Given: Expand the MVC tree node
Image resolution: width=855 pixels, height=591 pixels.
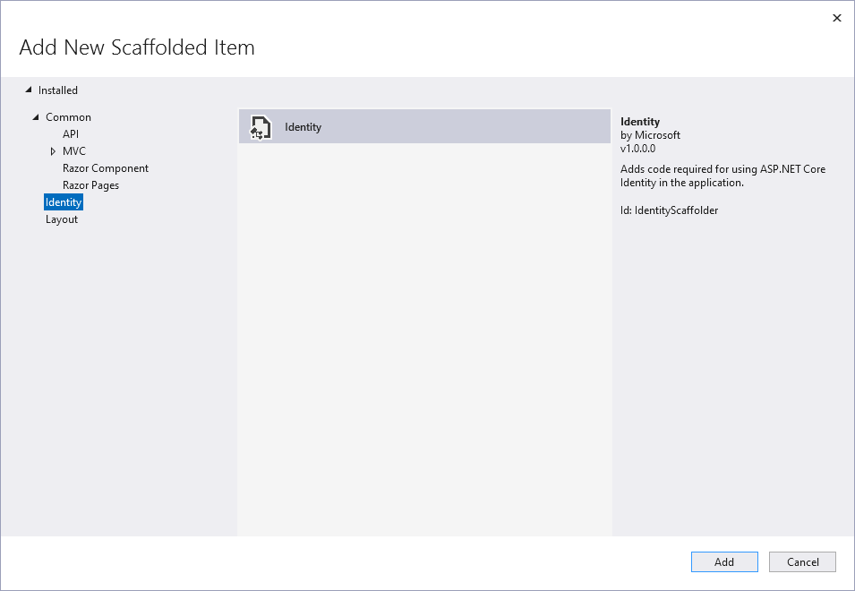Looking at the screenshot, I should click(x=53, y=151).
